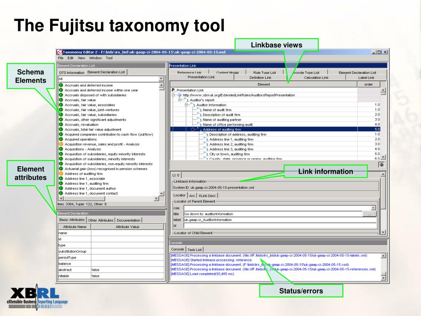Open the View menu
Image resolution: width=421 pixels, height=316 pixels.
[x=81, y=58]
